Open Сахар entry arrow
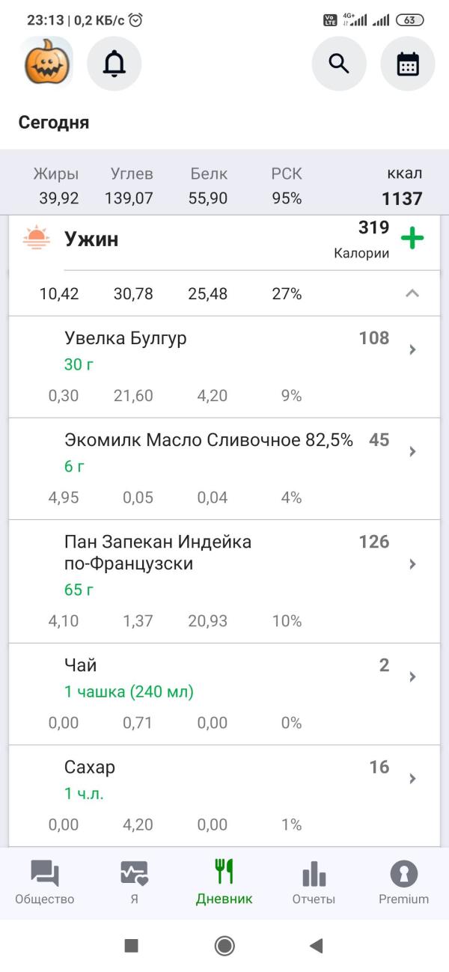 click(412, 778)
